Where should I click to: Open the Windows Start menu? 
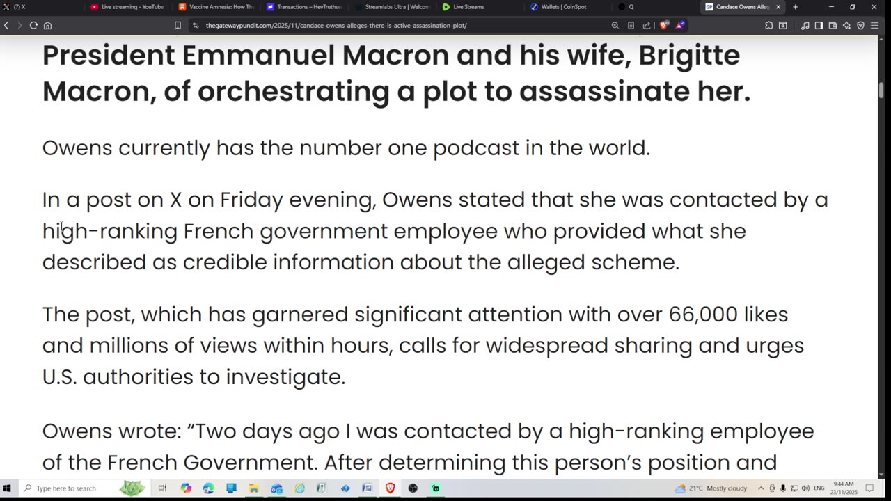(x=7, y=488)
